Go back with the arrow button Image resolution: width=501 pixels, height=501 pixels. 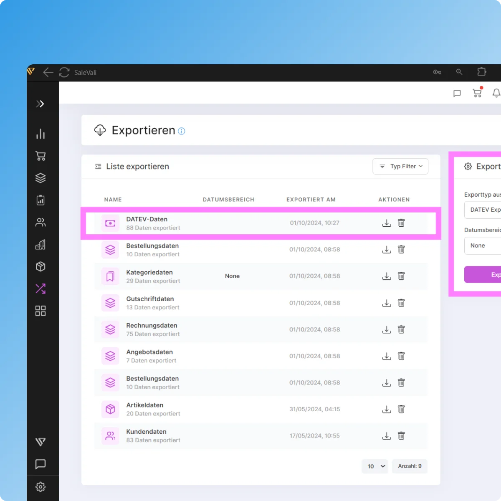(48, 72)
